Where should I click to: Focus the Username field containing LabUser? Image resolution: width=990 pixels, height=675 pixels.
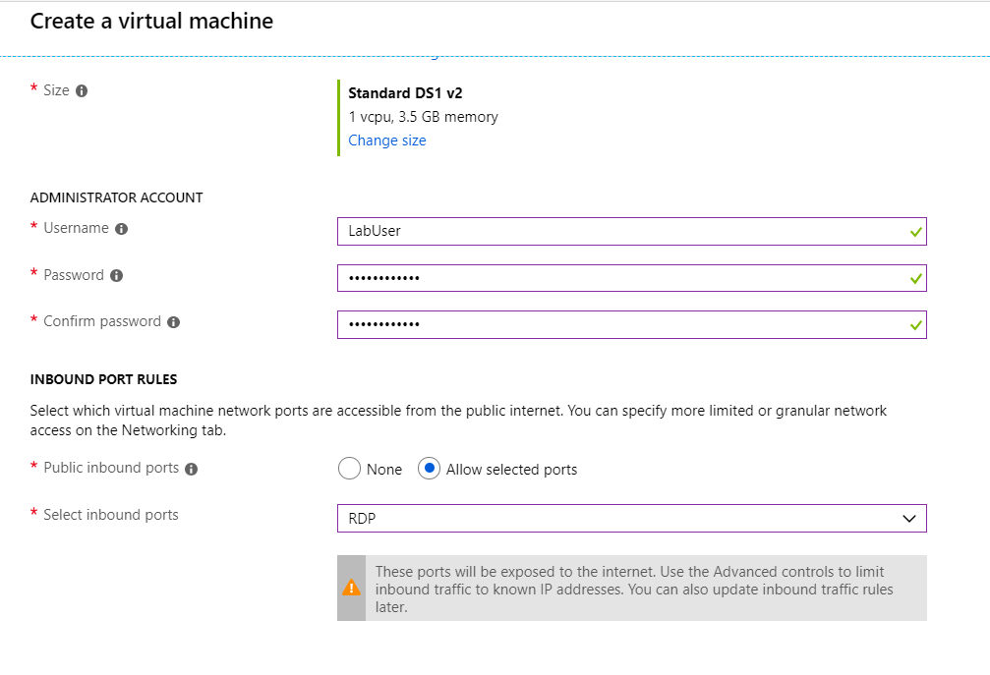pos(619,231)
